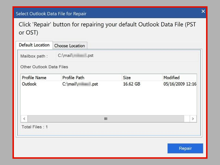Click the Repair button
The width and height of the screenshot is (220, 165).
pos(185,148)
